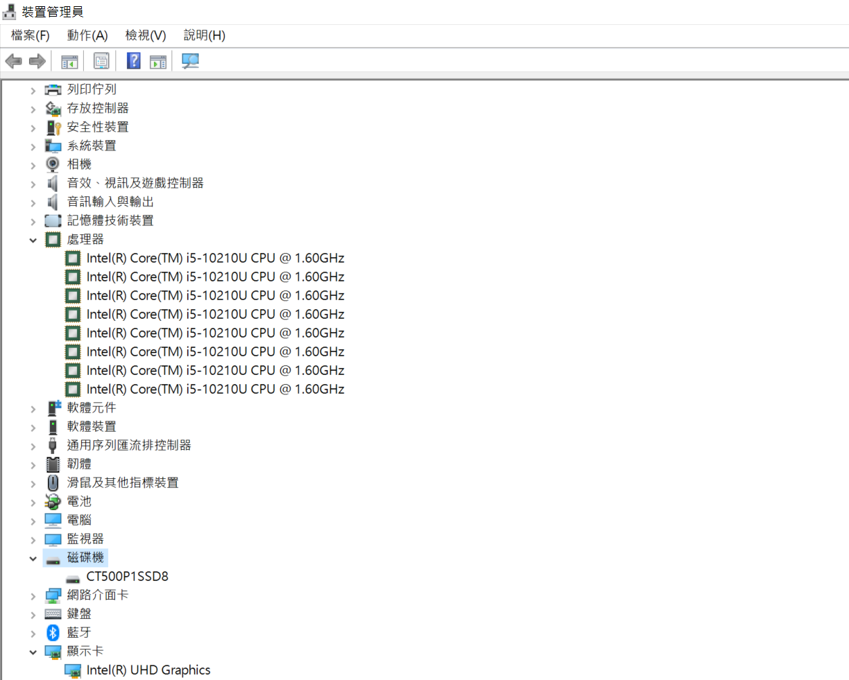Click the scan for hardware changes icon
Screen dimensions: 849x680
point(190,61)
